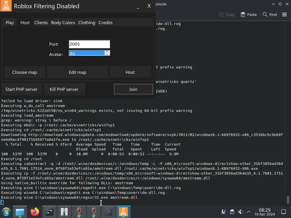Open the Clients tab

point(41,23)
